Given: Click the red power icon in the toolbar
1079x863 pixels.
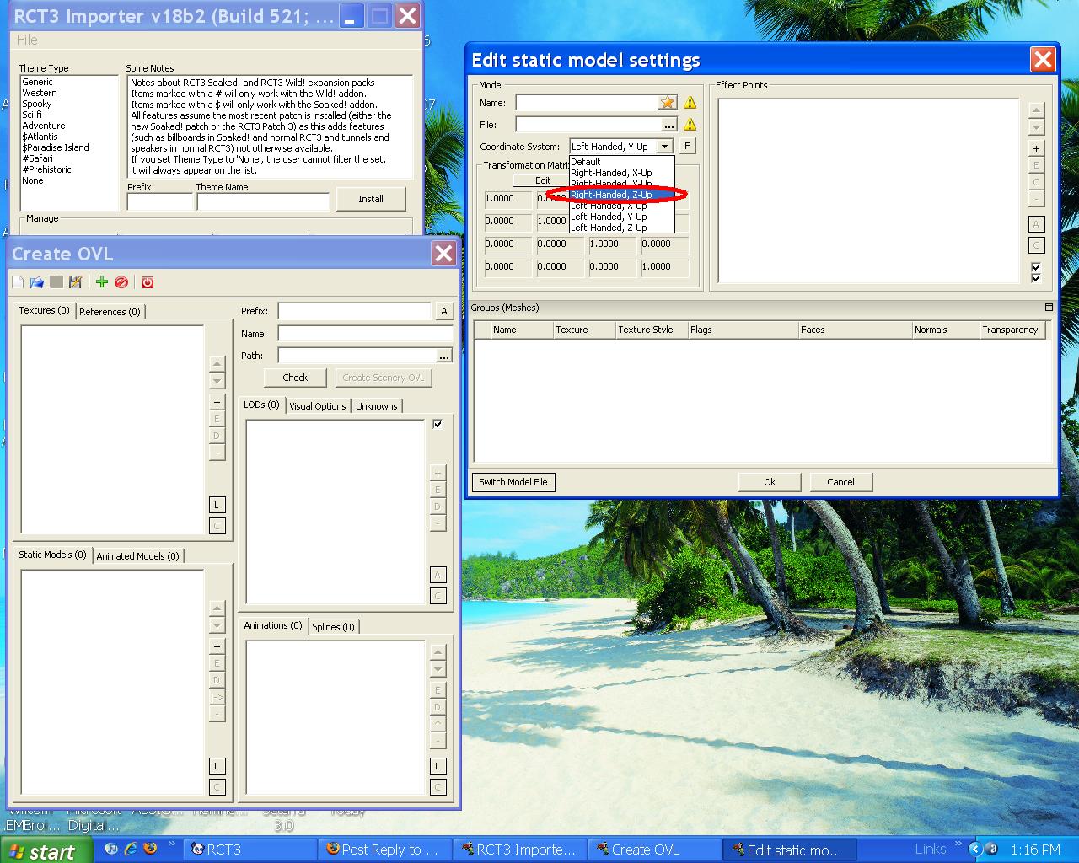Looking at the screenshot, I should point(148,282).
